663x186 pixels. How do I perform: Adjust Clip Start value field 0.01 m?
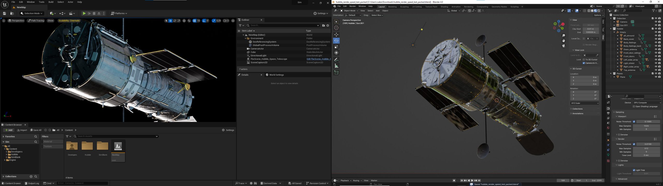click(x=591, y=29)
